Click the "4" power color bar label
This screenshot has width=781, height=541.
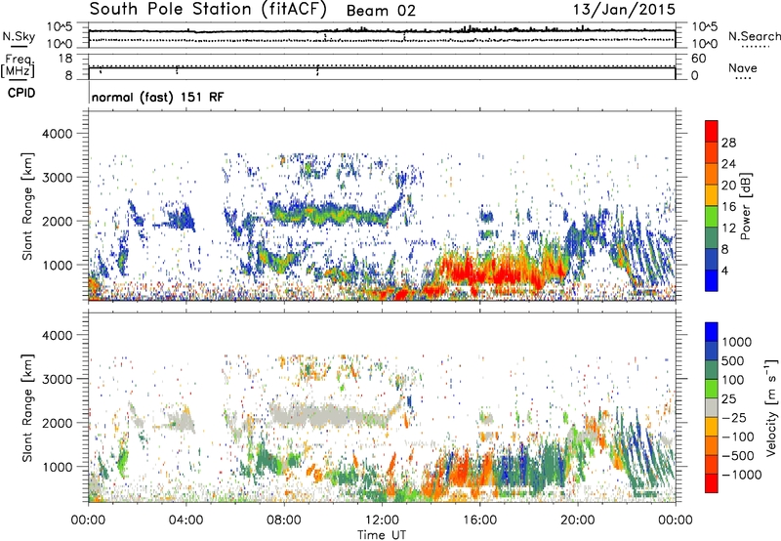(x=724, y=270)
